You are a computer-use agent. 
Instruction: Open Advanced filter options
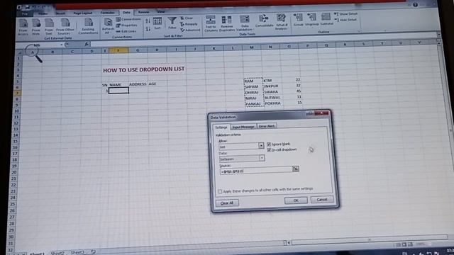(x=190, y=30)
